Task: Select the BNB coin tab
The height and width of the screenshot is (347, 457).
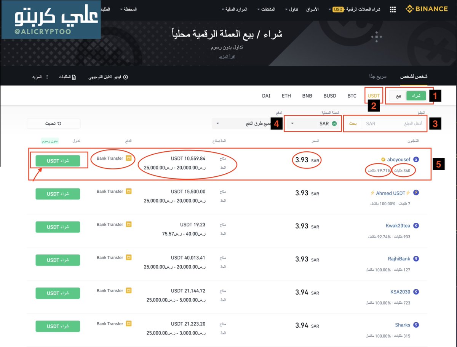Action: 307,96
